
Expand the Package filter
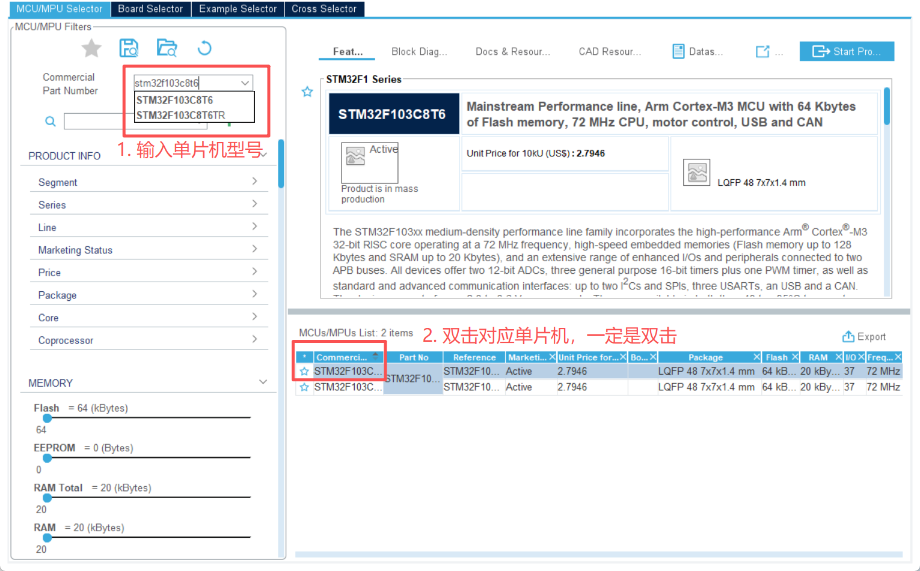pos(255,294)
